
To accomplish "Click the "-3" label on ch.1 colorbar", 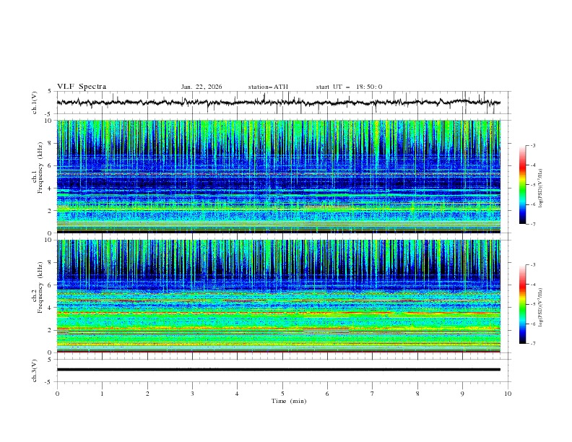I will click(x=533, y=145).
